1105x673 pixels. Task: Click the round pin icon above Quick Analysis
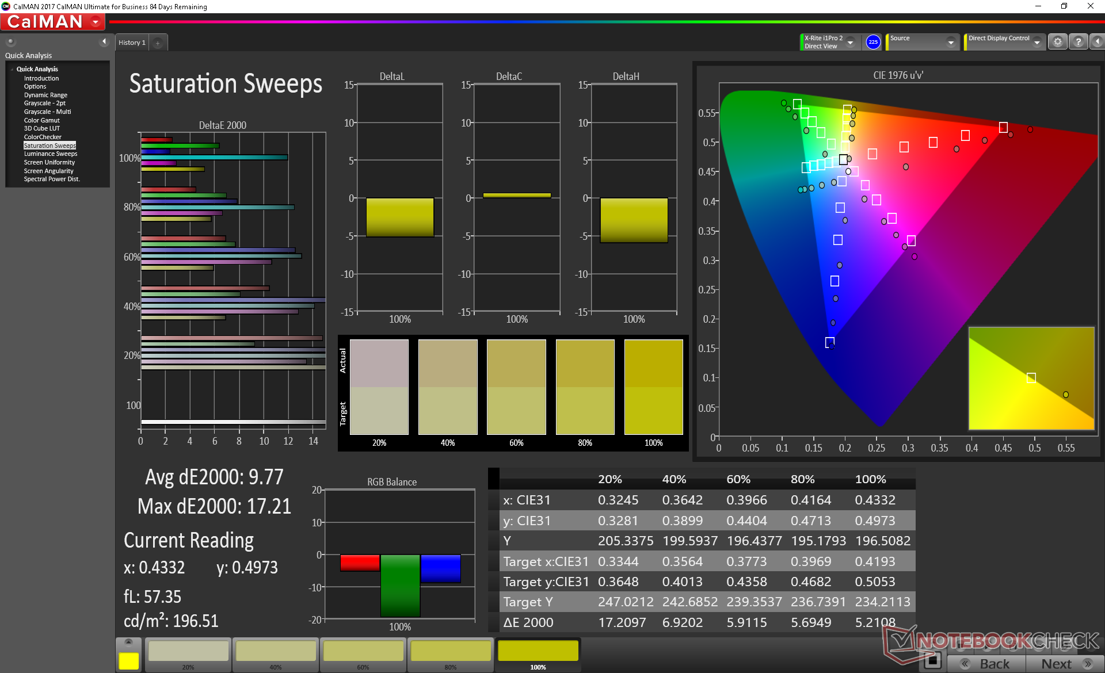coord(10,41)
